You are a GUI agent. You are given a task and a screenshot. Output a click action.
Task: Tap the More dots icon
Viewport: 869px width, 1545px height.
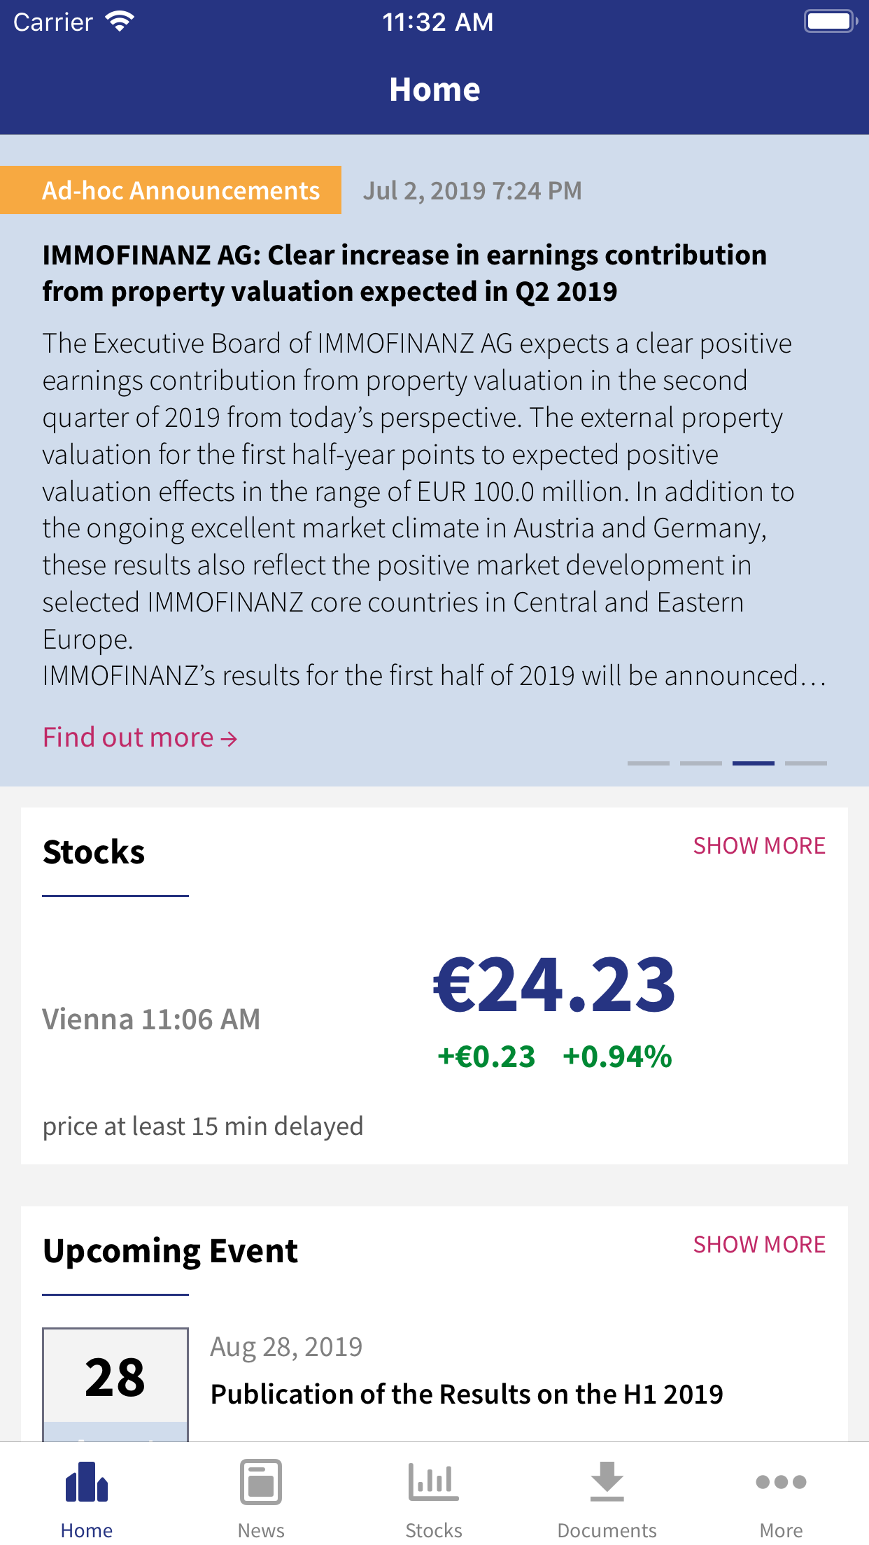coord(781,1482)
